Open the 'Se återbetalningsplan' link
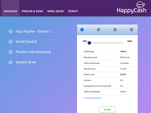 (93, 98)
